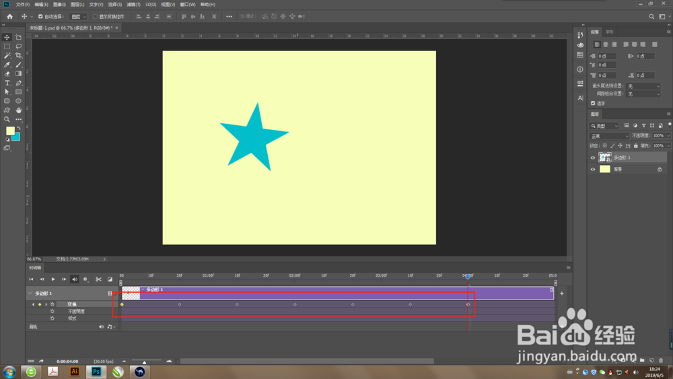Enable the 显示变换控件 checkbox
The image size is (673, 379).
(x=96, y=17)
